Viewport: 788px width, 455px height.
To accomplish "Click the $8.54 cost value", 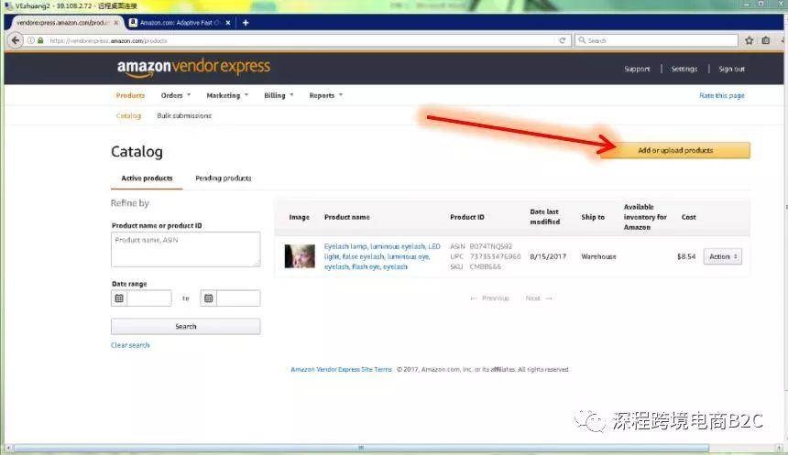I will coord(686,256).
